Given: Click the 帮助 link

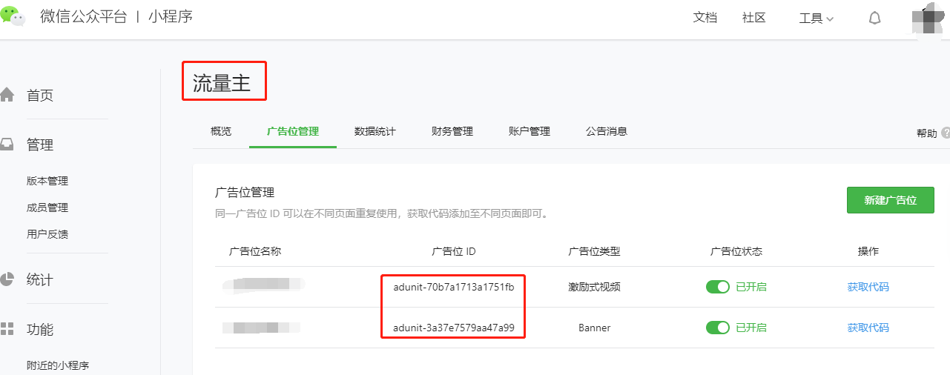Looking at the screenshot, I should coord(927,133).
